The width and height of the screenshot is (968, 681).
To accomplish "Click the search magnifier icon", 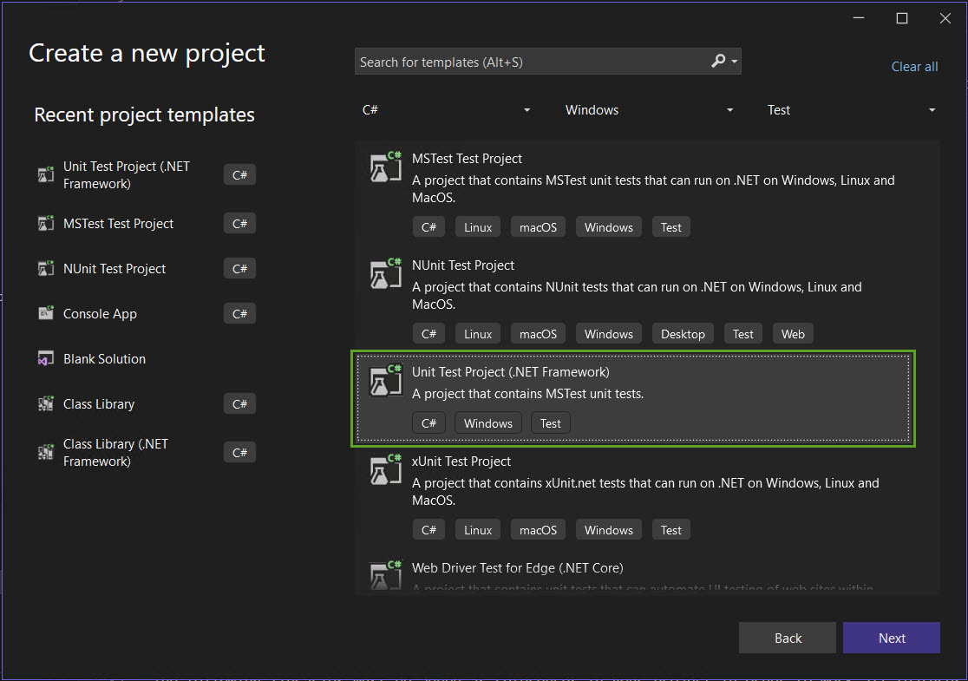I will coord(720,61).
